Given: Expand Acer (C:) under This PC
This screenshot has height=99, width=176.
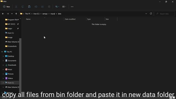Looking at the screenshot, I should (3, 83).
